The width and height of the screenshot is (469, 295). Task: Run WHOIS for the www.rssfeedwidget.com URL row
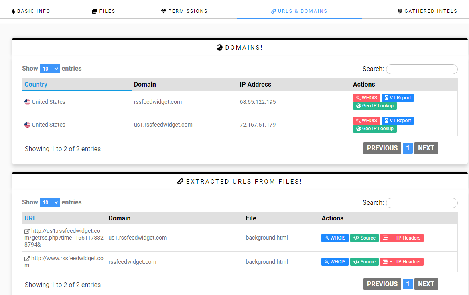pyautogui.click(x=335, y=261)
